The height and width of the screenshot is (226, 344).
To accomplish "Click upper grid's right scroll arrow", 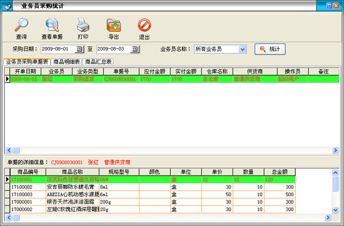I will click(335, 150).
